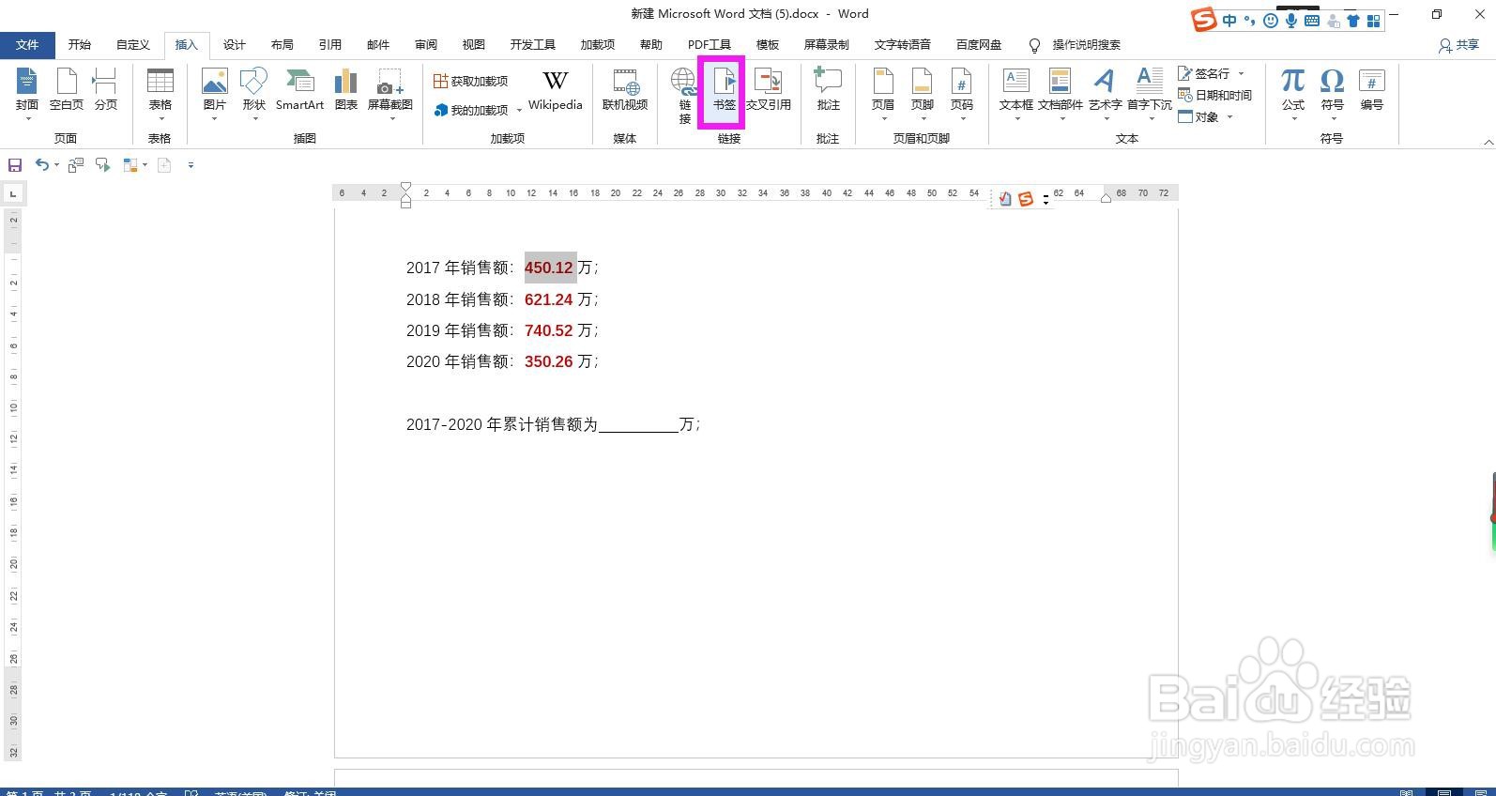1496x796 pixels.
Task: Insert a hyperlink with 链接
Action: (x=685, y=96)
